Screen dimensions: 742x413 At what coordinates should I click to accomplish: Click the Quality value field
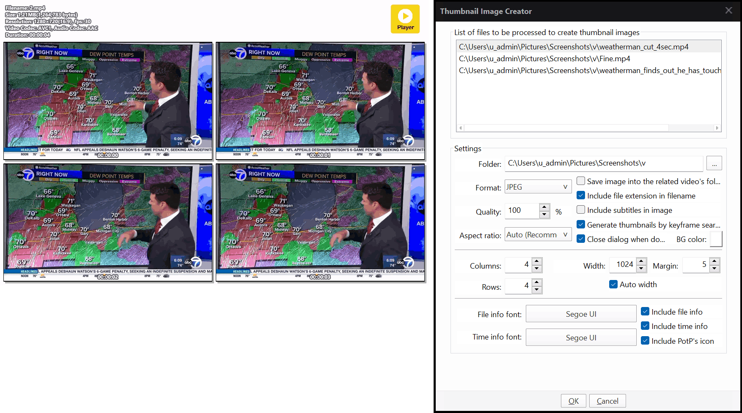pos(522,211)
